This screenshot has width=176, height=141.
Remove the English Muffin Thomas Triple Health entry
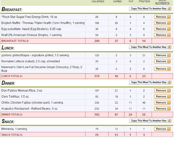pyautogui.click(x=162, y=23)
